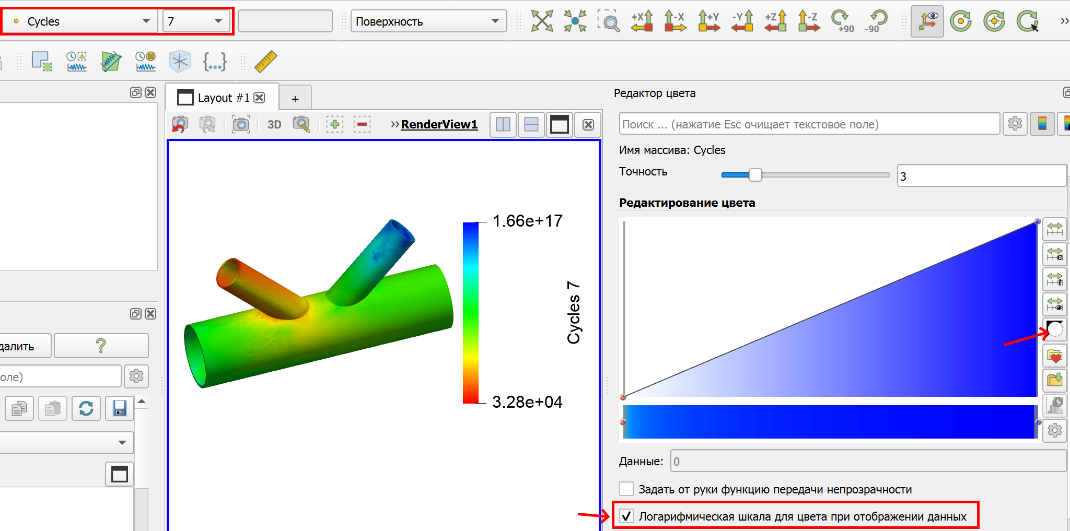Toggle orientation axes visibility button
Image resolution: width=1070 pixels, height=531 pixels.
click(927, 21)
